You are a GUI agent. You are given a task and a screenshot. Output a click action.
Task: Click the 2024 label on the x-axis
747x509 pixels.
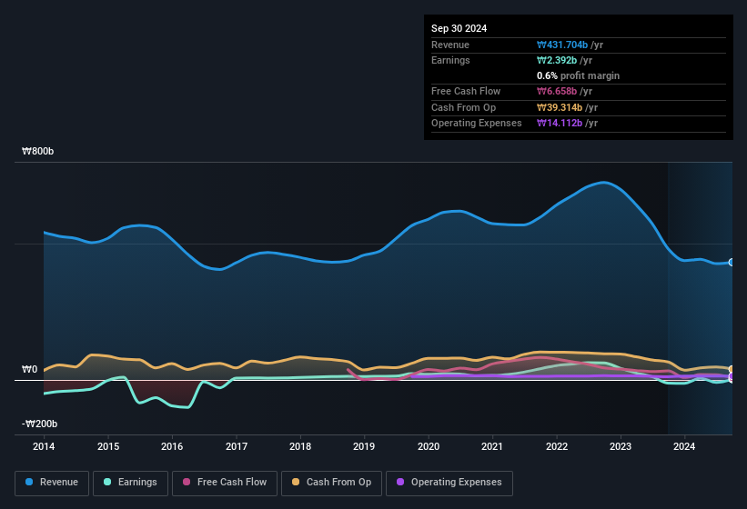tap(684, 446)
